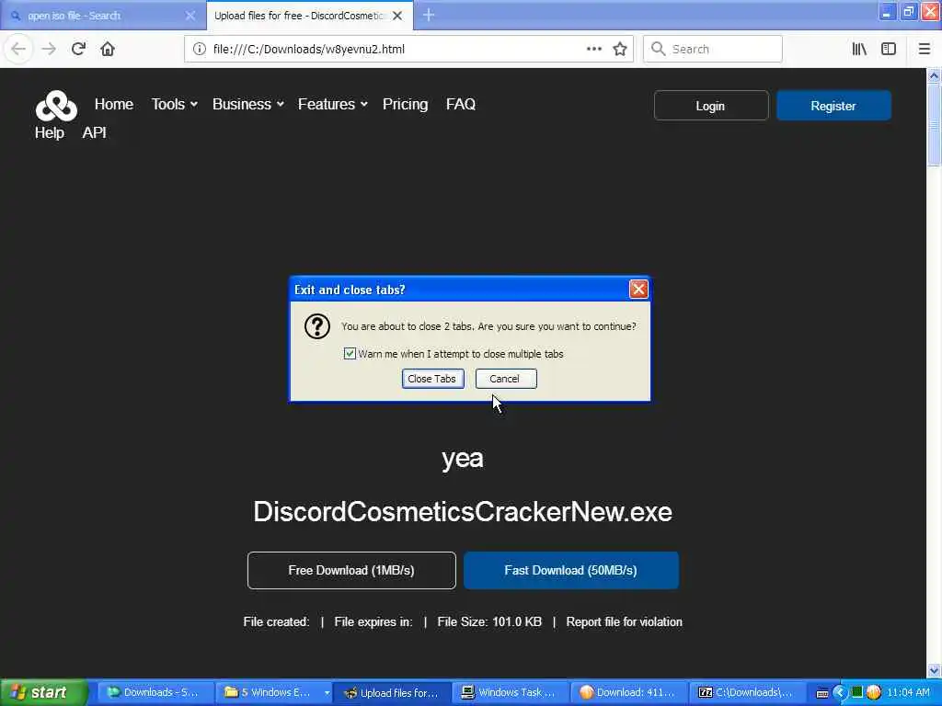This screenshot has height=706, width=942.
Task: Click Free Download (1MB/s) button
Action: [351, 570]
